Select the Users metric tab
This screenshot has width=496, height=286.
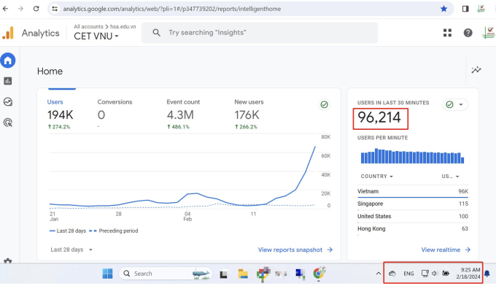[60, 115]
